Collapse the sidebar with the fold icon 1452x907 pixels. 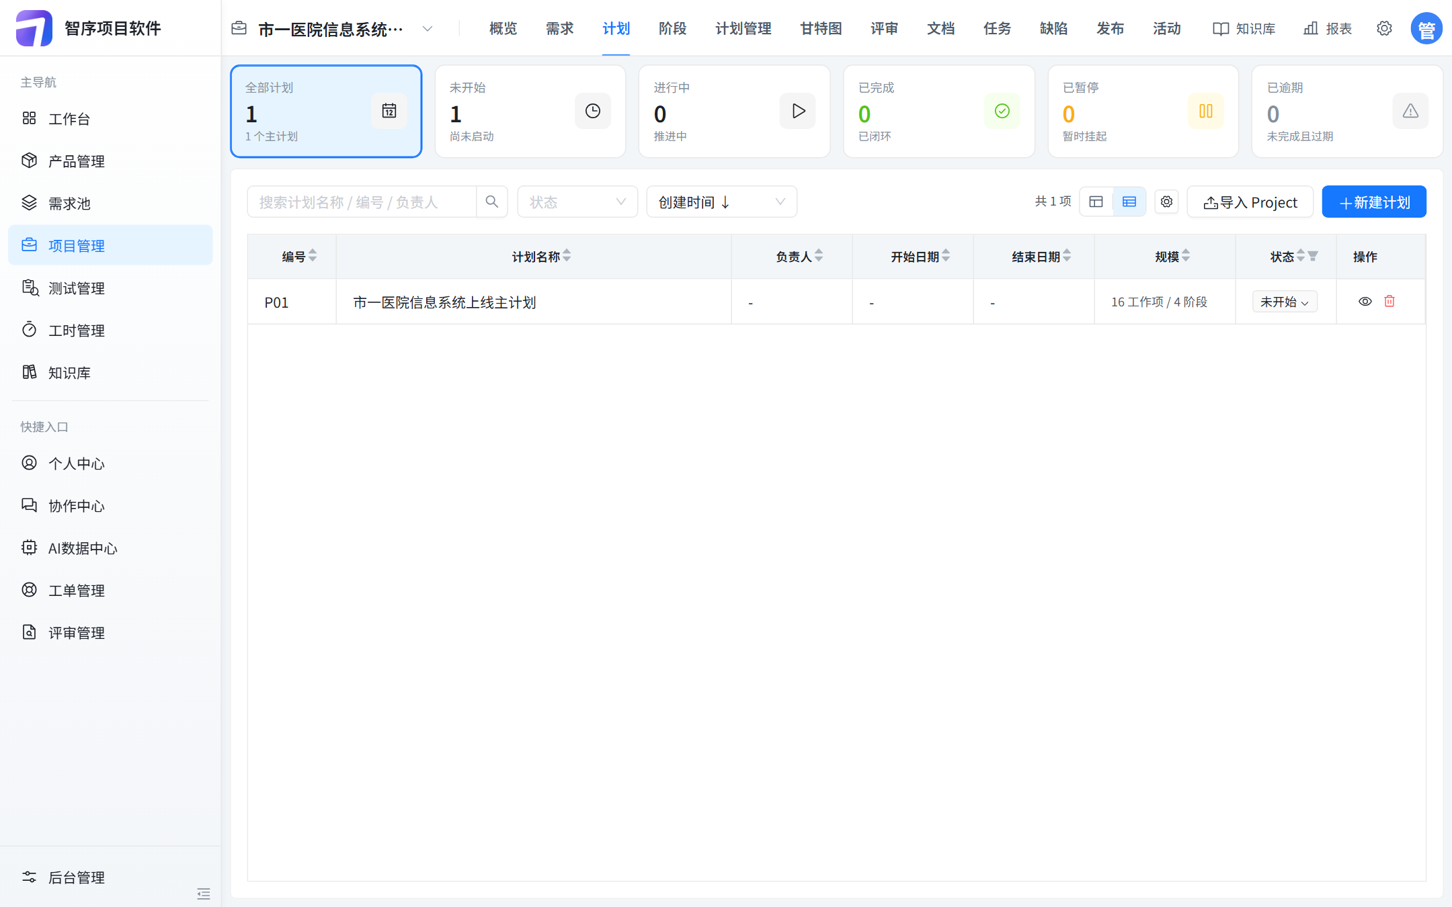[204, 894]
